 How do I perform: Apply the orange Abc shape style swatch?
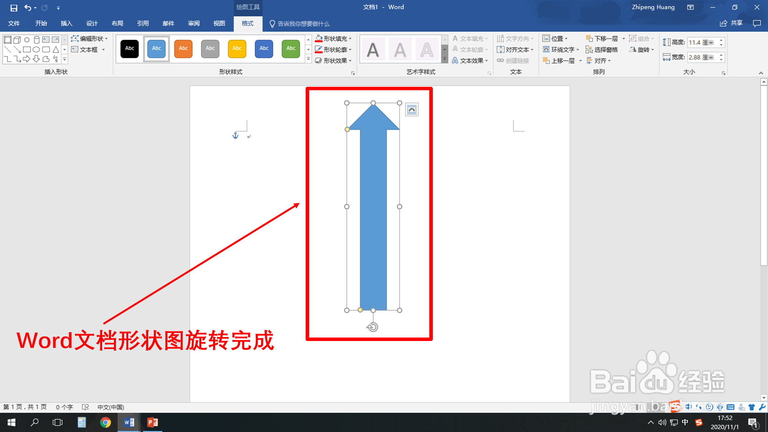(183, 48)
